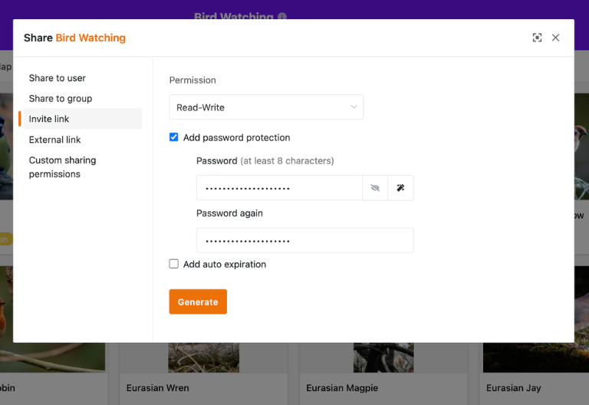Generate random password with magic wand icon
Image resolution: width=589 pixels, height=405 pixels.
click(x=400, y=188)
